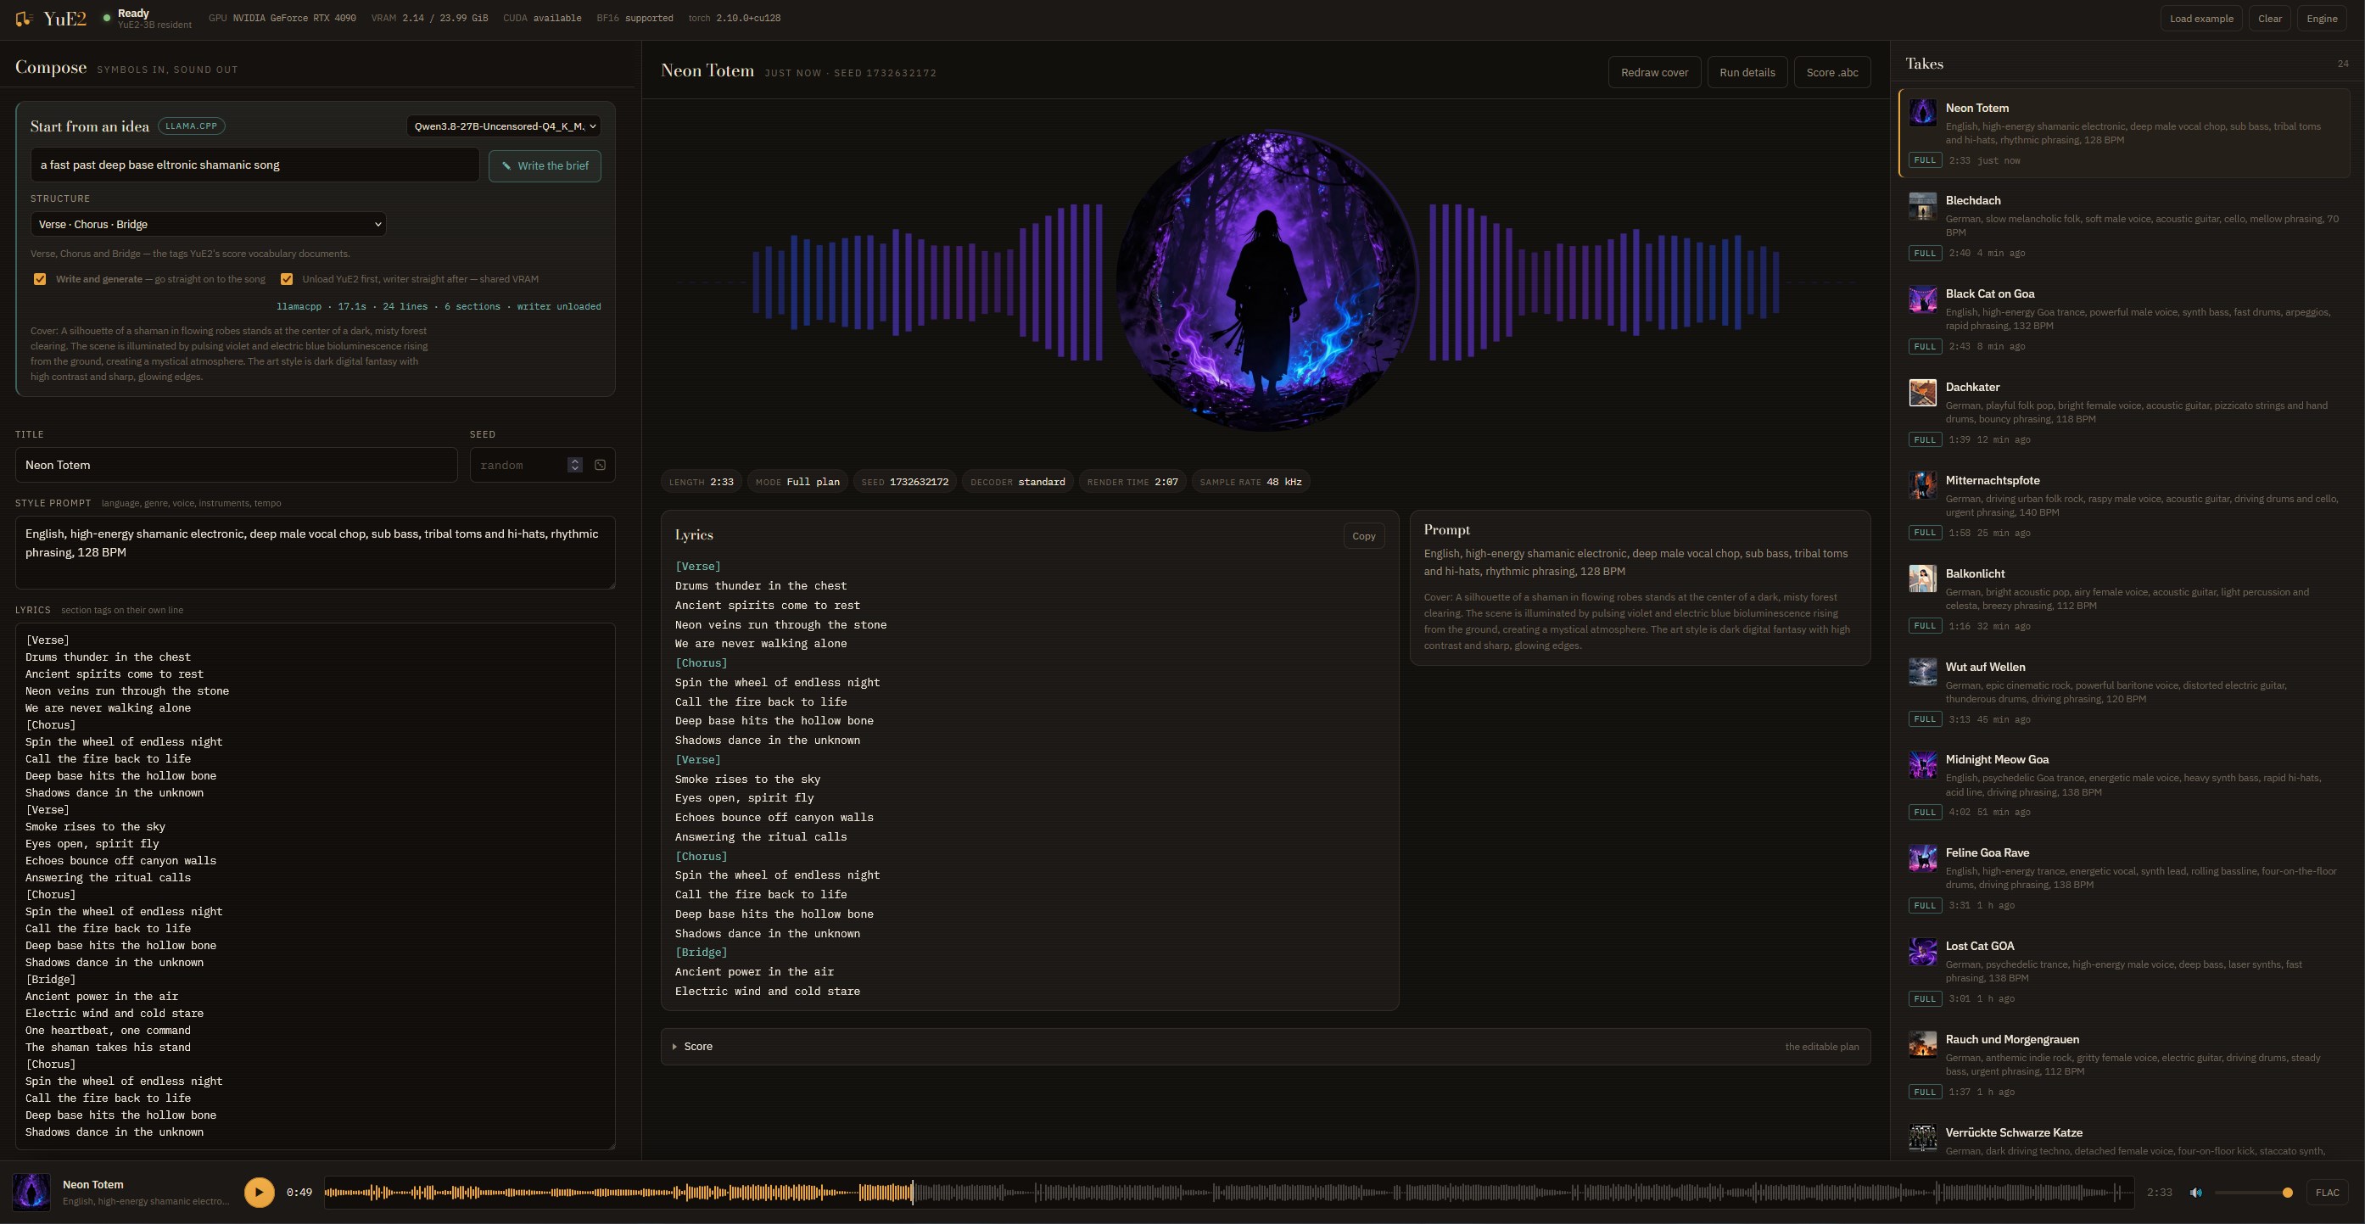Select Wut auf Wellen cover icon

[1922, 672]
